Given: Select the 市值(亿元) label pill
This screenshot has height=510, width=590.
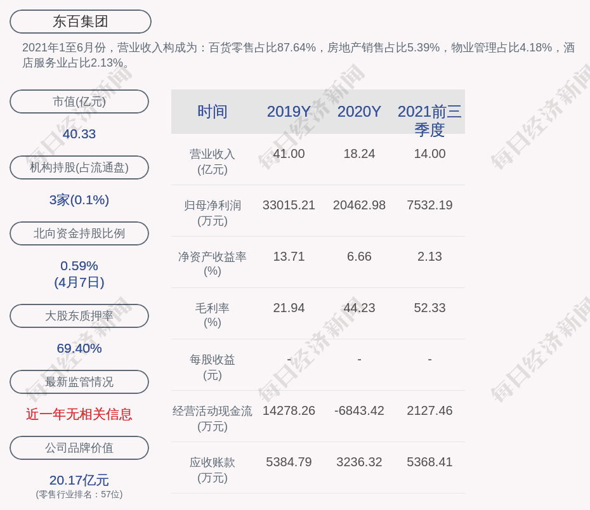Looking at the screenshot, I should click(x=79, y=101).
